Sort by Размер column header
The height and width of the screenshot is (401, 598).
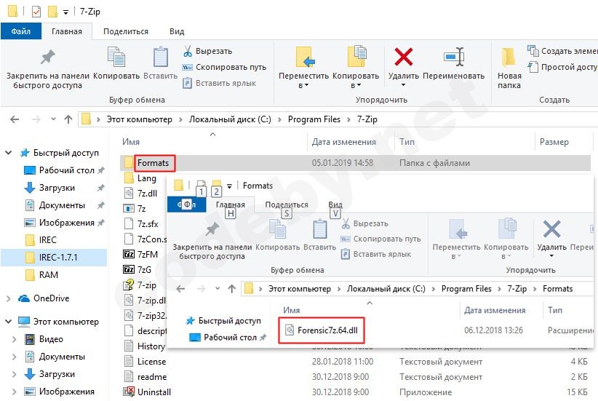pos(554,142)
